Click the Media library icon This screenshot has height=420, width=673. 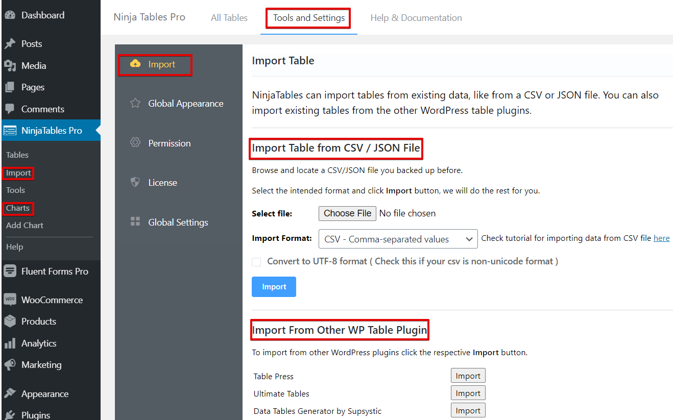point(10,66)
